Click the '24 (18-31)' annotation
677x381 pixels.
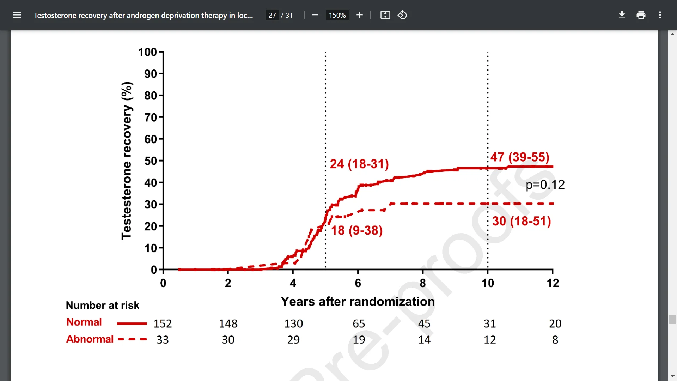(359, 164)
